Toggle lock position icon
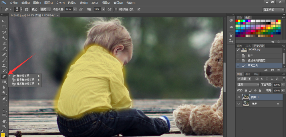Screen dimensions: 286x137 click(x=255, y=91)
